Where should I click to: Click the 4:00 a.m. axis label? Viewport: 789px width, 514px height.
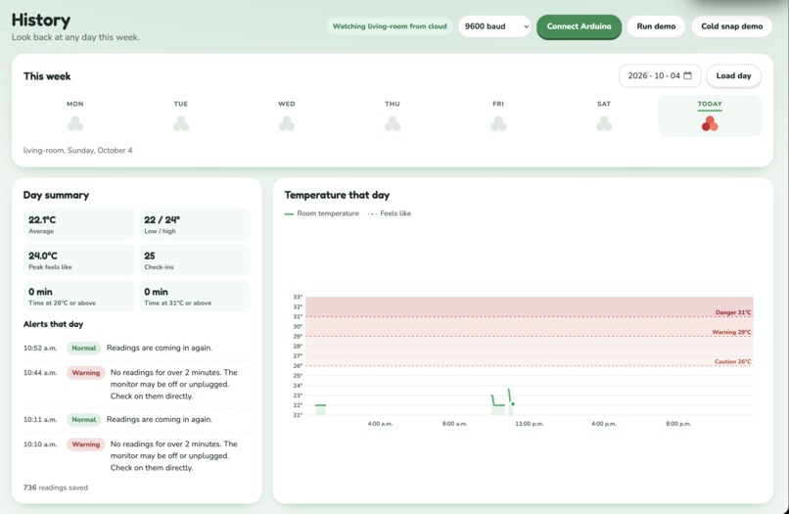(380, 424)
